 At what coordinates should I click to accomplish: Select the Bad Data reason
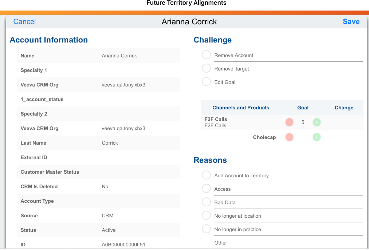pyautogui.click(x=207, y=202)
